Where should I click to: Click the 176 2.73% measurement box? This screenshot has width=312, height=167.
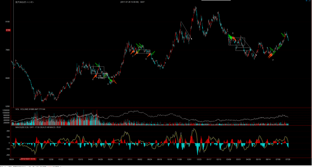coord(100,77)
